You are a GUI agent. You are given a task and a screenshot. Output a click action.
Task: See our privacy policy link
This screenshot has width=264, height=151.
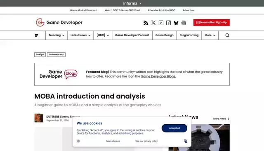point(146,141)
